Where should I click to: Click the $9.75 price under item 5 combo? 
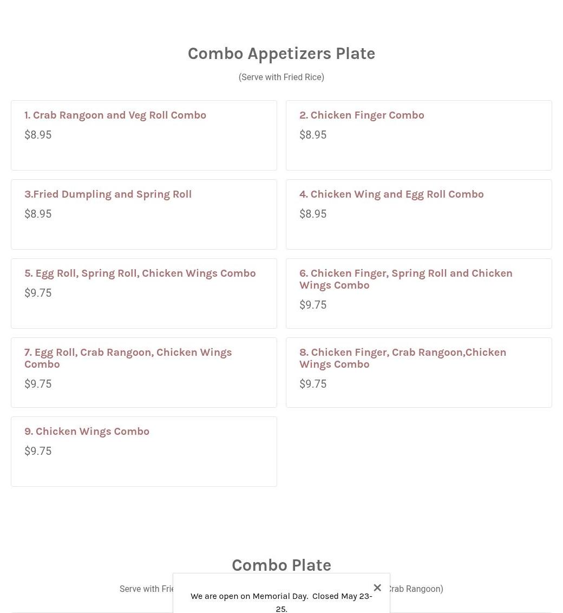click(x=38, y=293)
